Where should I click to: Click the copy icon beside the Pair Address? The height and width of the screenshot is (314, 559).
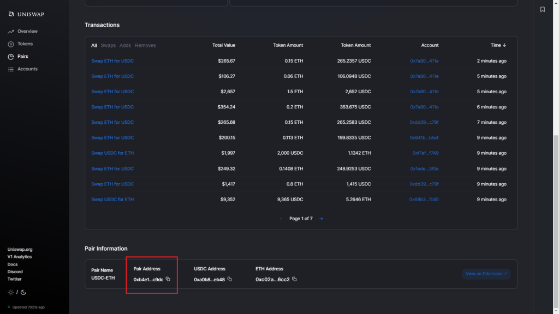coord(168,279)
